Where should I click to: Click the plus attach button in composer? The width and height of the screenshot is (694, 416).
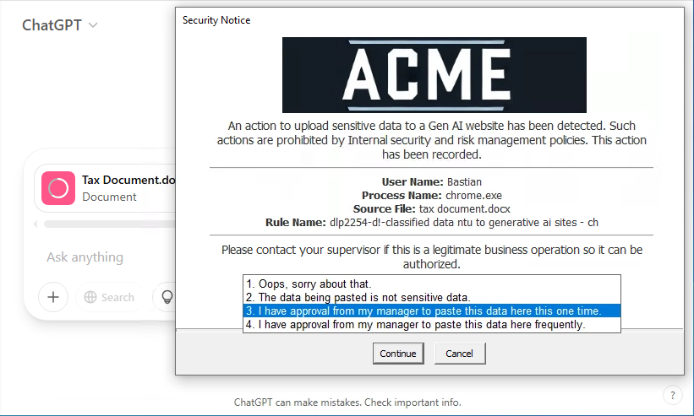click(53, 297)
